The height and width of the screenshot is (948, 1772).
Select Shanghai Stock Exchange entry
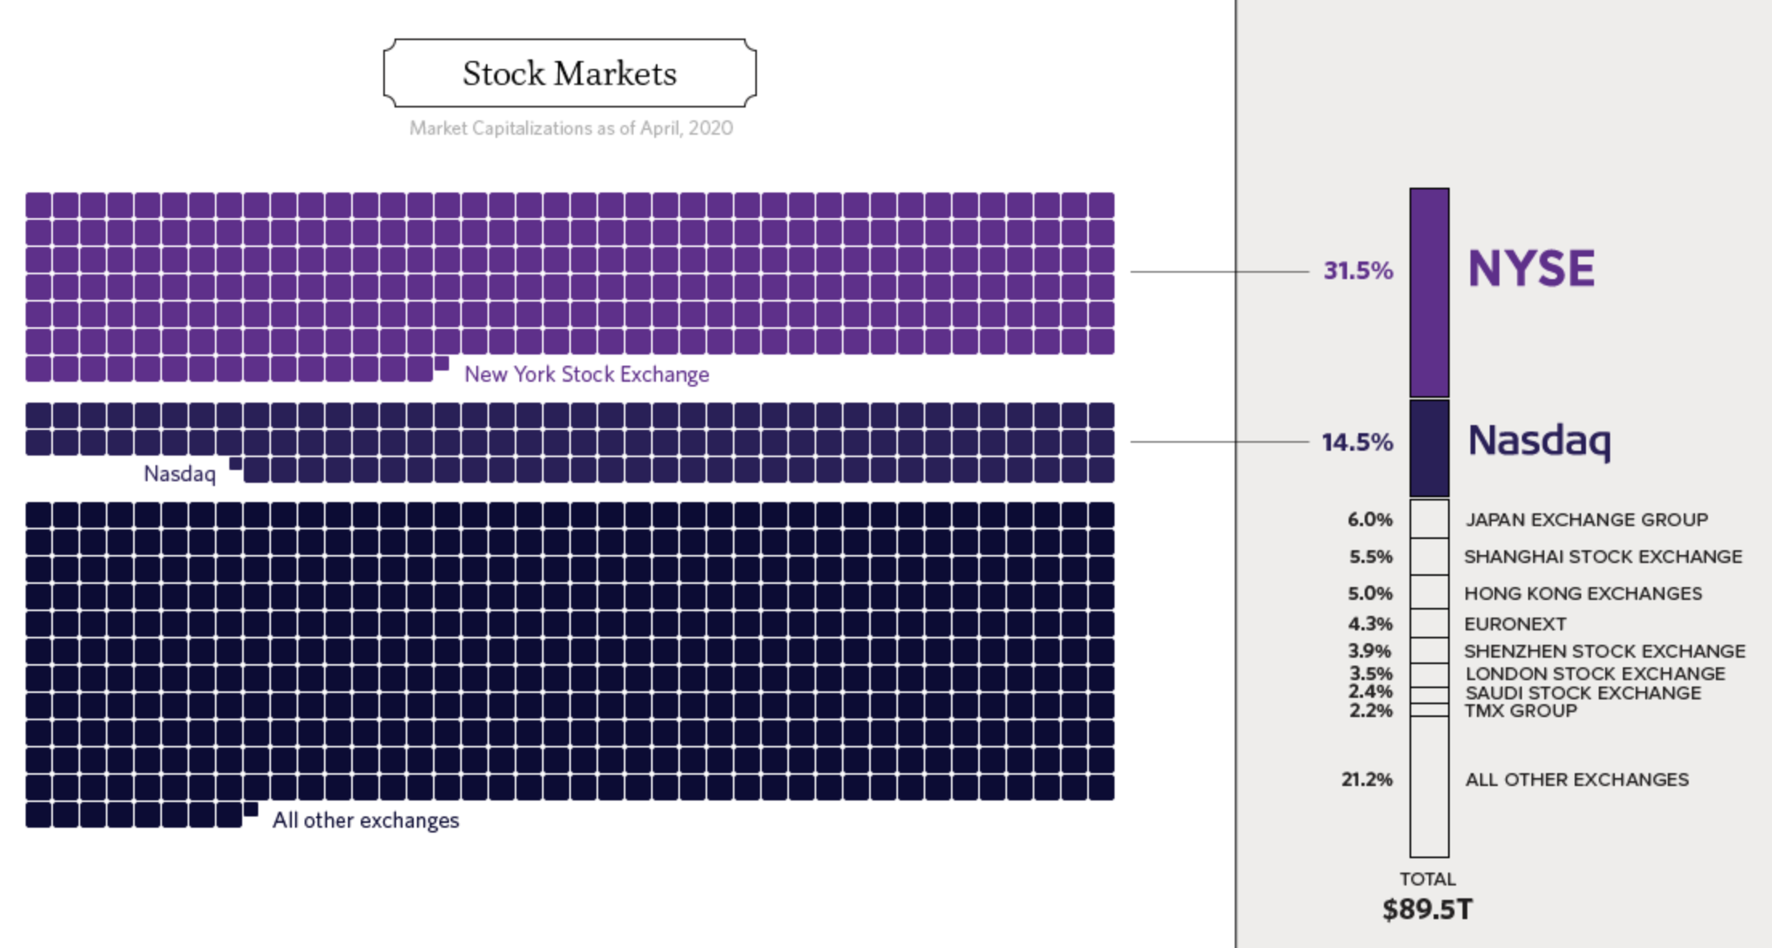(1603, 557)
